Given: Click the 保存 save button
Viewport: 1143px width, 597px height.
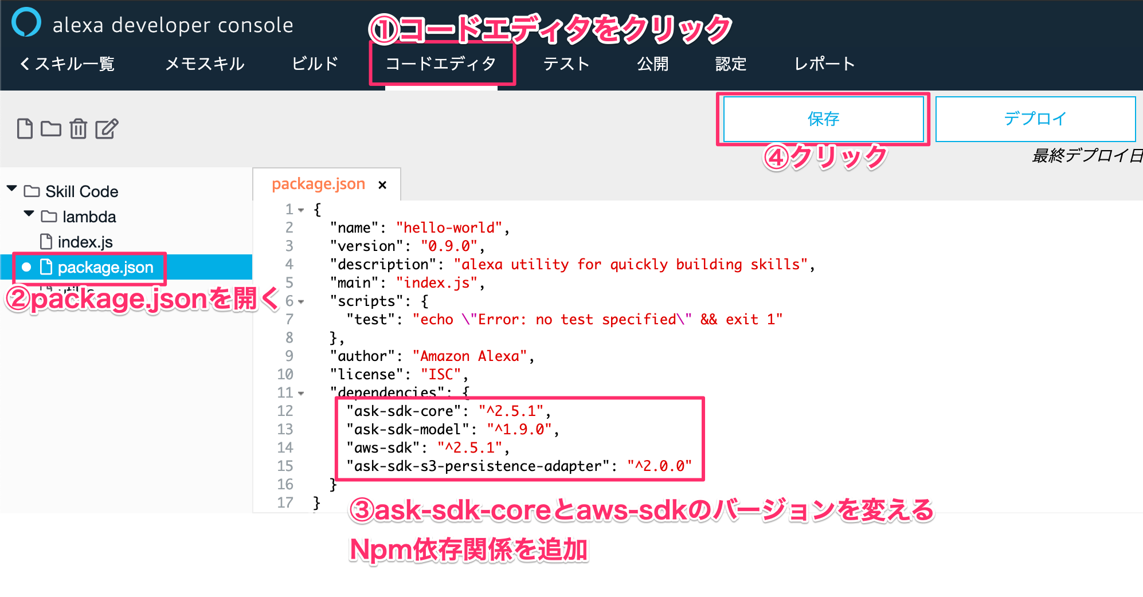Looking at the screenshot, I should click(823, 119).
